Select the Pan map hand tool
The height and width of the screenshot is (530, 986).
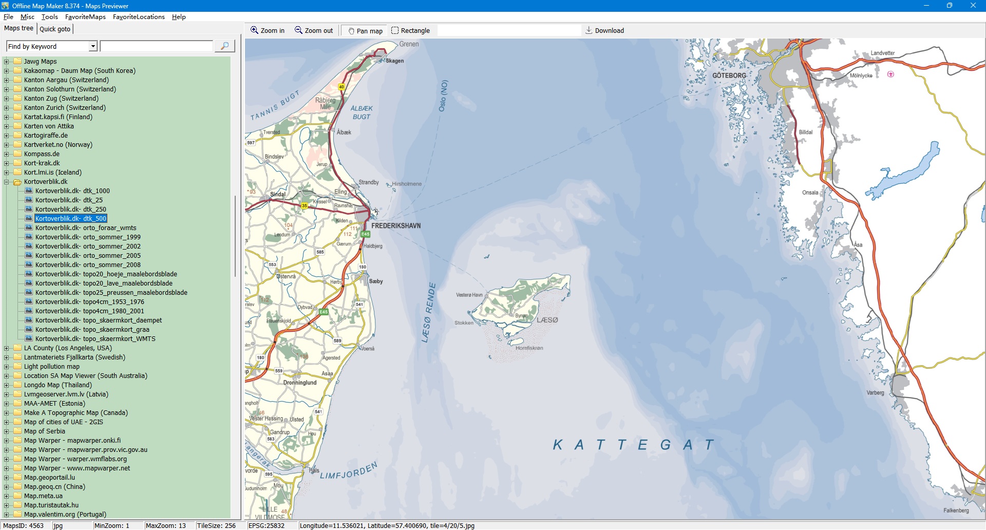351,31
